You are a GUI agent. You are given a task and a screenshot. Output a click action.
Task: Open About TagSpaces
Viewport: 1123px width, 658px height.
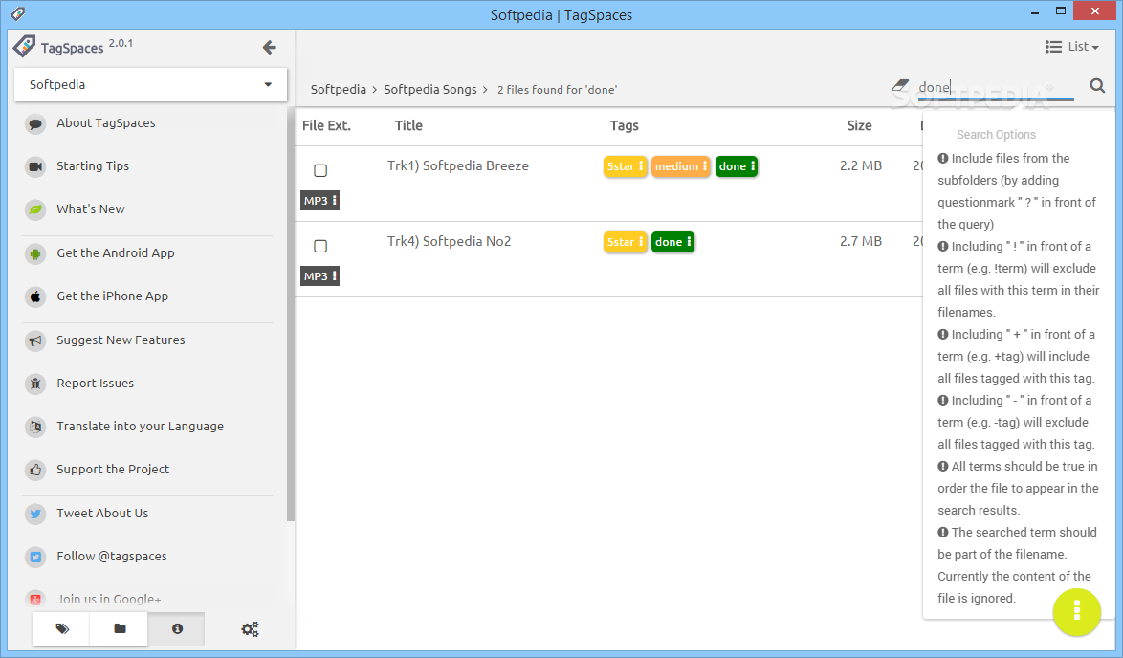pos(106,123)
